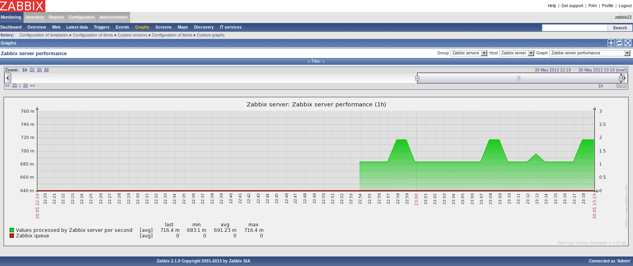Screen dimensions: 633x266
Task: Set zoom to 1h
Action: (25, 70)
